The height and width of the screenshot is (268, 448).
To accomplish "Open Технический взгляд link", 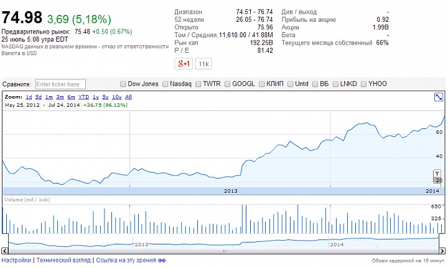I will click(63, 261).
